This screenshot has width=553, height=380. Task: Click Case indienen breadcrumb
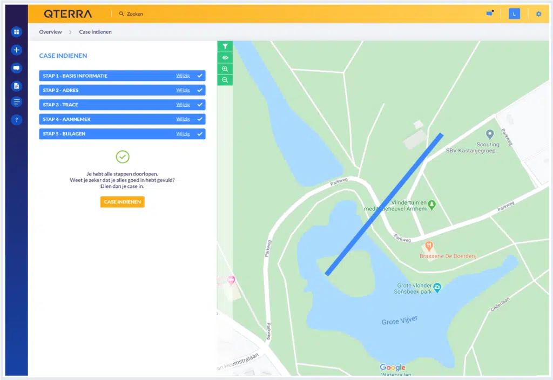[95, 32]
